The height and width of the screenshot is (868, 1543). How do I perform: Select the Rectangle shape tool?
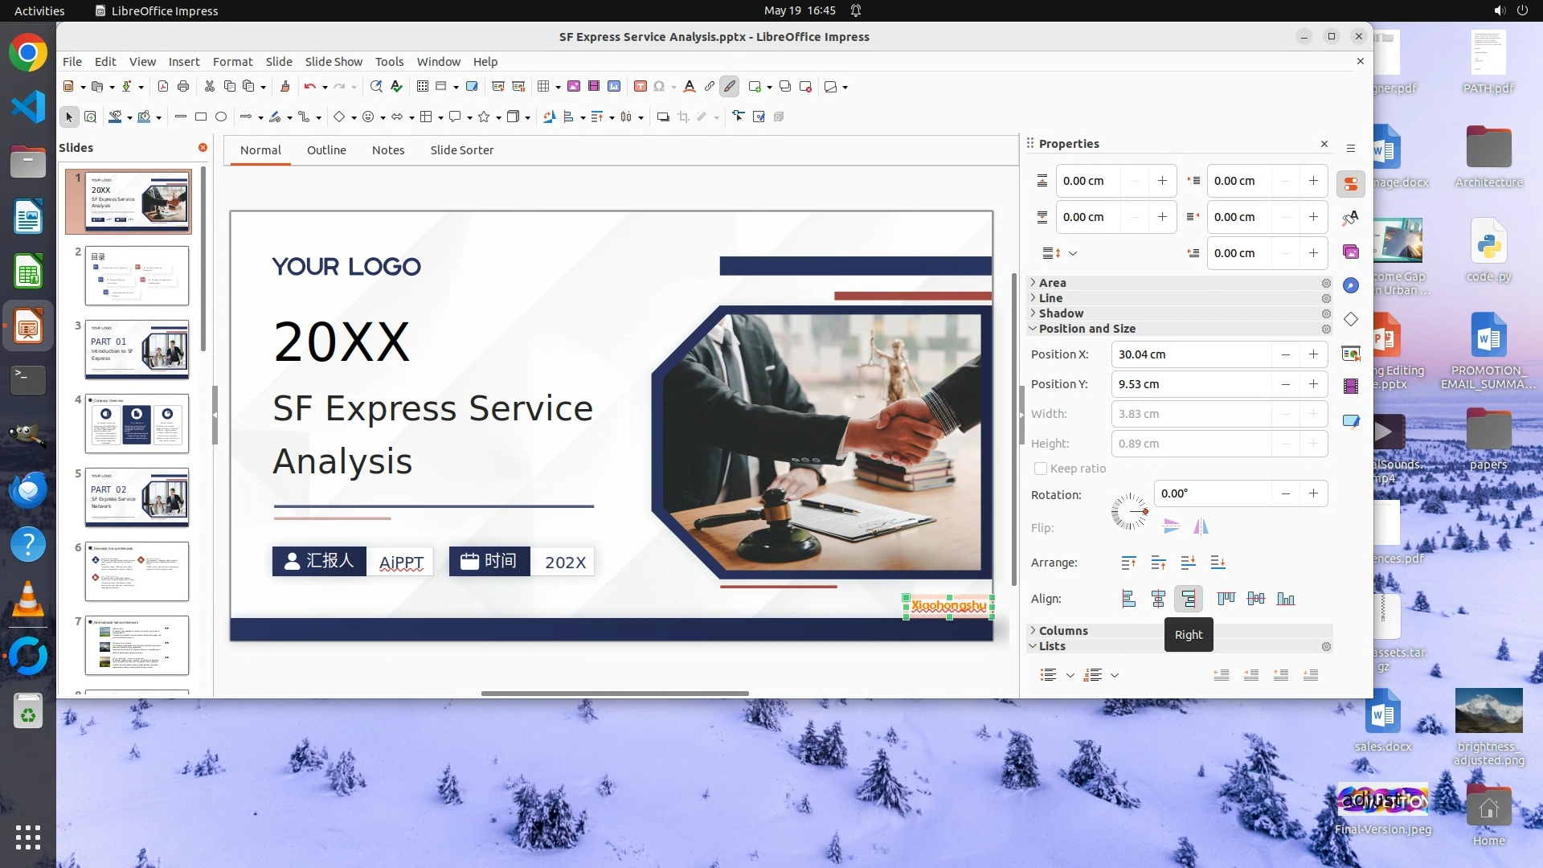(201, 117)
